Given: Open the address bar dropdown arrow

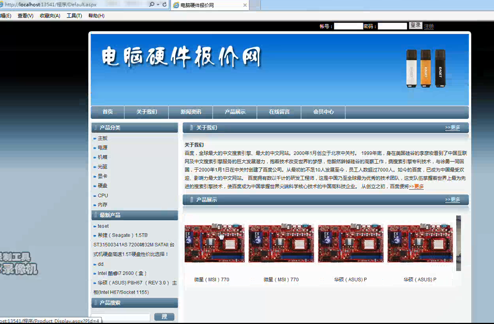Looking at the screenshot, I should [x=158, y=4].
